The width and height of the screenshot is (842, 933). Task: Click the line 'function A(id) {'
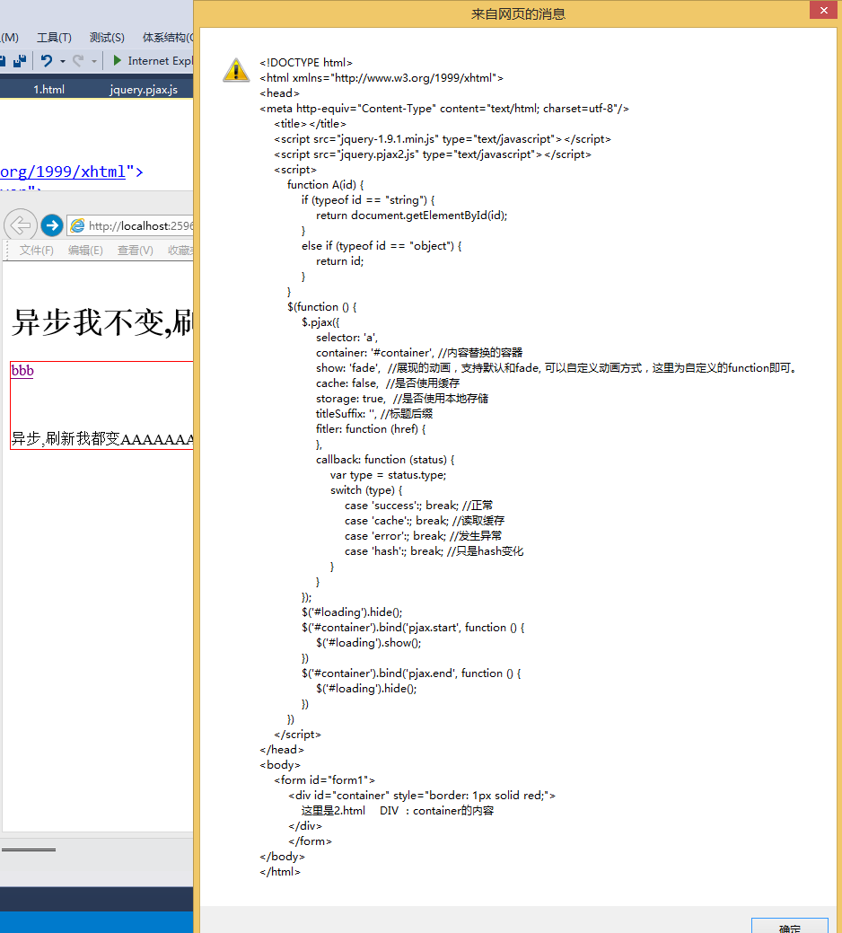pyautogui.click(x=325, y=184)
